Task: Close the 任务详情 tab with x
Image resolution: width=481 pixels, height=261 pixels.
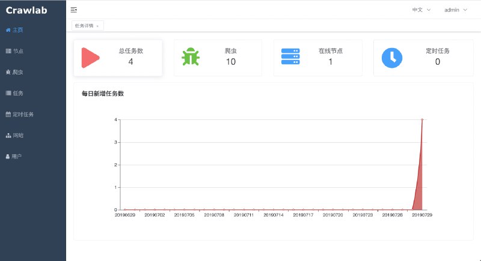Action: (97, 26)
